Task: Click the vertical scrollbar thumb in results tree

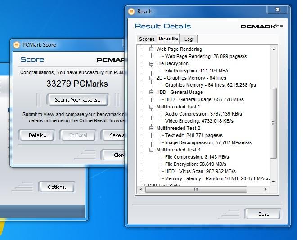Action: point(273,123)
